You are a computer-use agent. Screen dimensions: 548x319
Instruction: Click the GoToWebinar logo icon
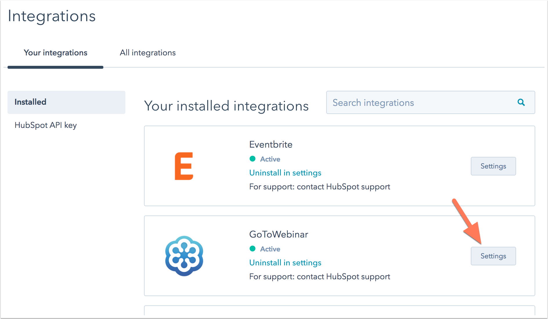184,256
